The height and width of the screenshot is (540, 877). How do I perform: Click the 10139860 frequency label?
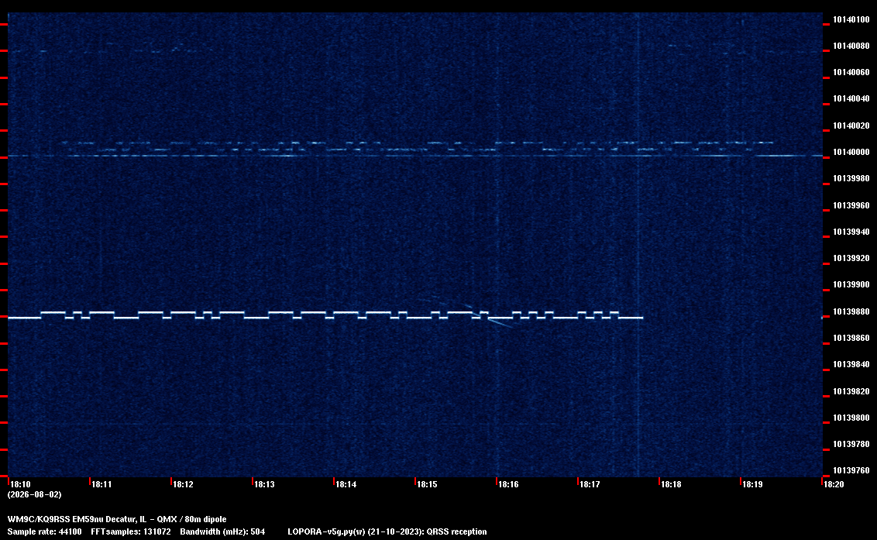(x=851, y=338)
